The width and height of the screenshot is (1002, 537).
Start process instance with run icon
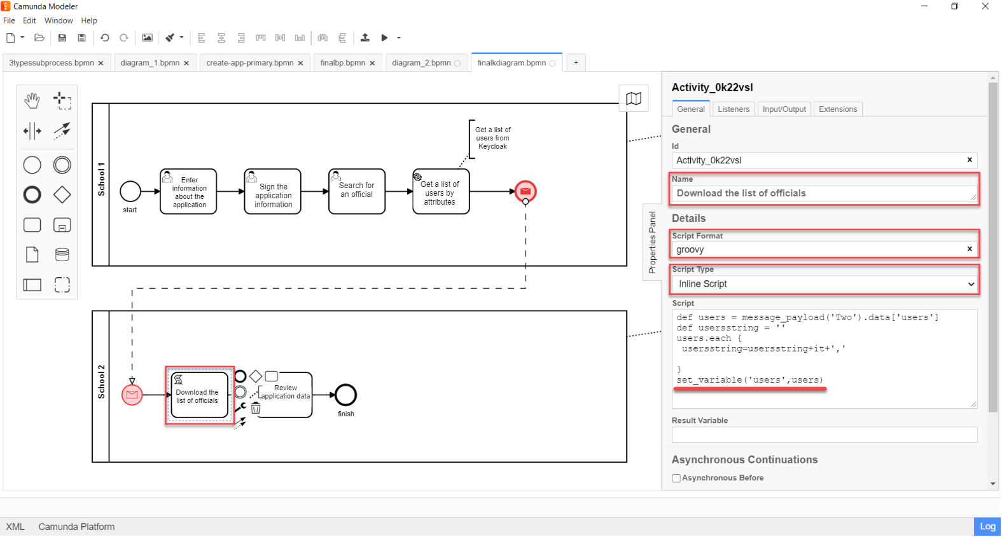384,37
